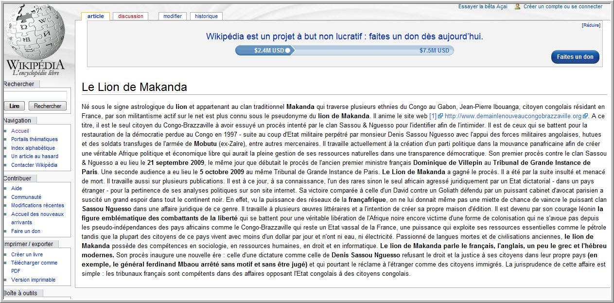Click Créer un compte ou se connecter
Screen dimensions: 614x303
pyautogui.click(x=563, y=7)
